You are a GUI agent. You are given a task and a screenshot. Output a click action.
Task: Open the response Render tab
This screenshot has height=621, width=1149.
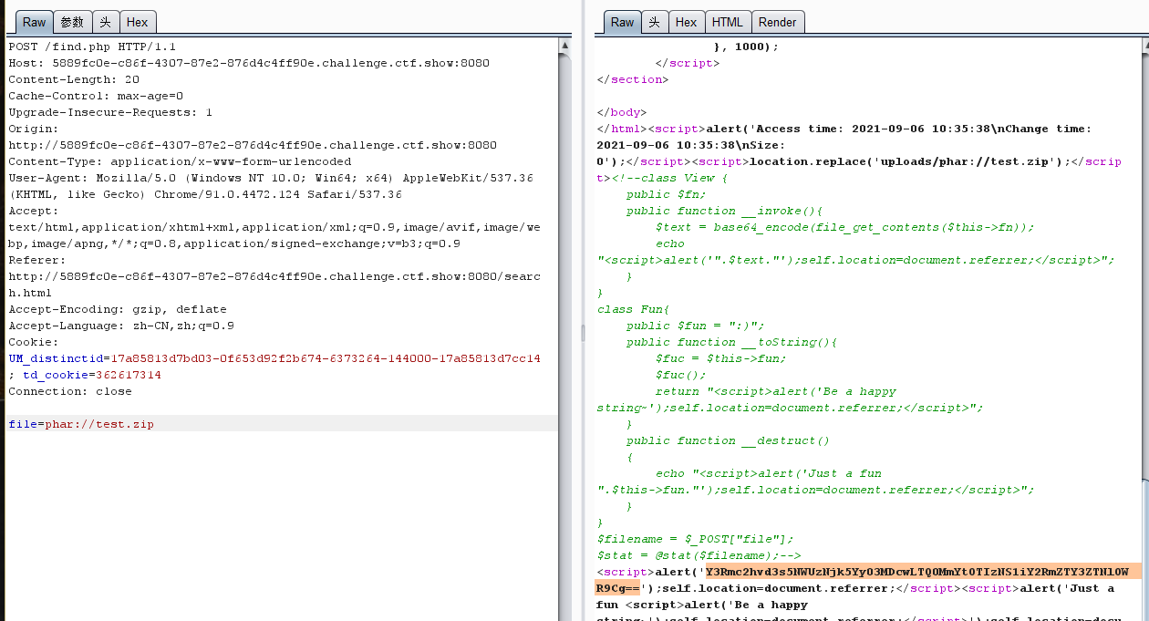point(778,22)
